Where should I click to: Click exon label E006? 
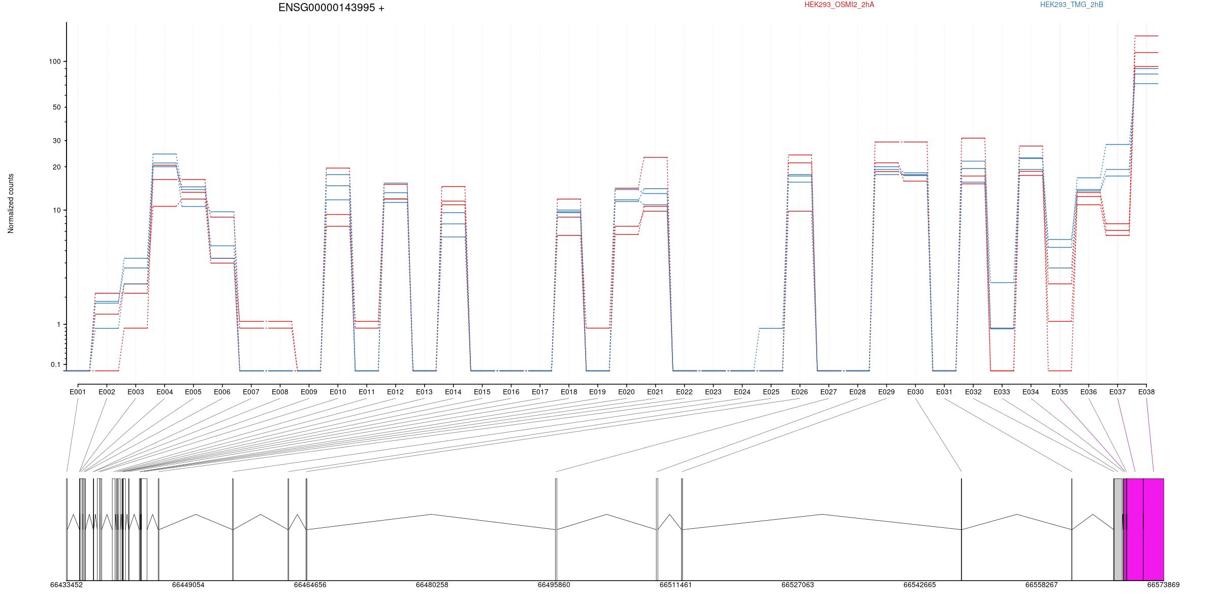222,392
